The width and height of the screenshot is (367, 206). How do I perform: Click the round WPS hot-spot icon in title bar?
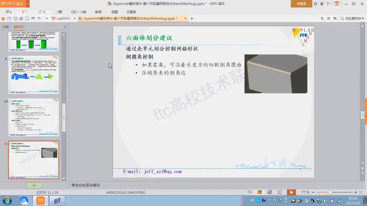(x=316, y=4)
